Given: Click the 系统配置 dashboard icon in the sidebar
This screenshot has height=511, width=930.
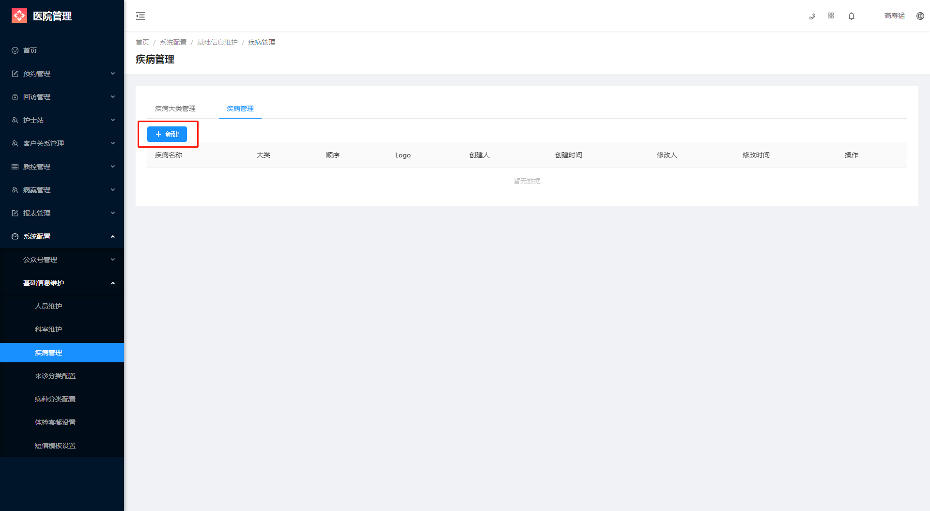Looking at the screenshot, I should (x=15, y=236).
